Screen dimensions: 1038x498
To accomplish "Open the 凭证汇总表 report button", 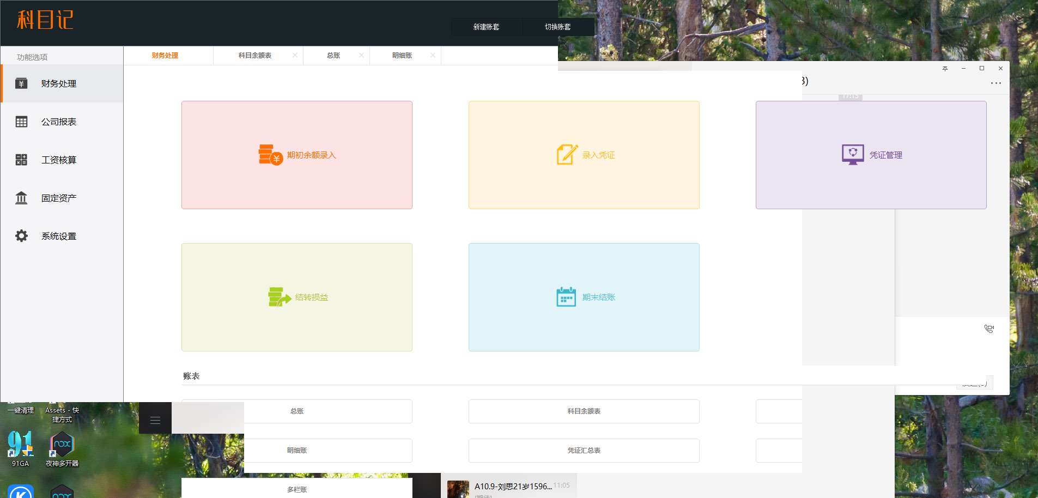I will click(x=584, y=451).
